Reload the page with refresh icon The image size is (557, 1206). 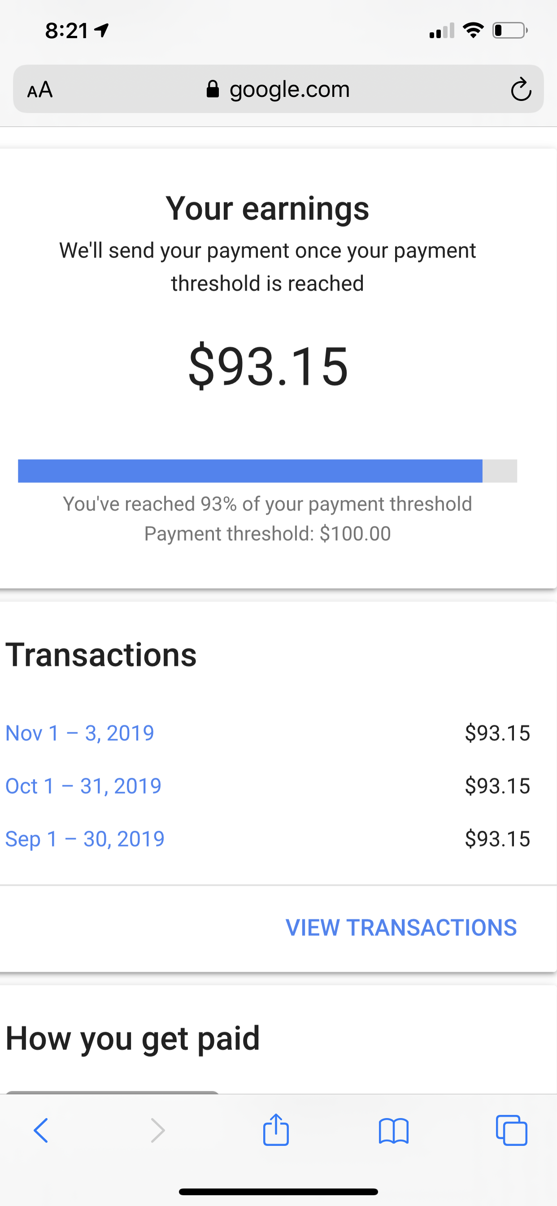coord(521,89)
